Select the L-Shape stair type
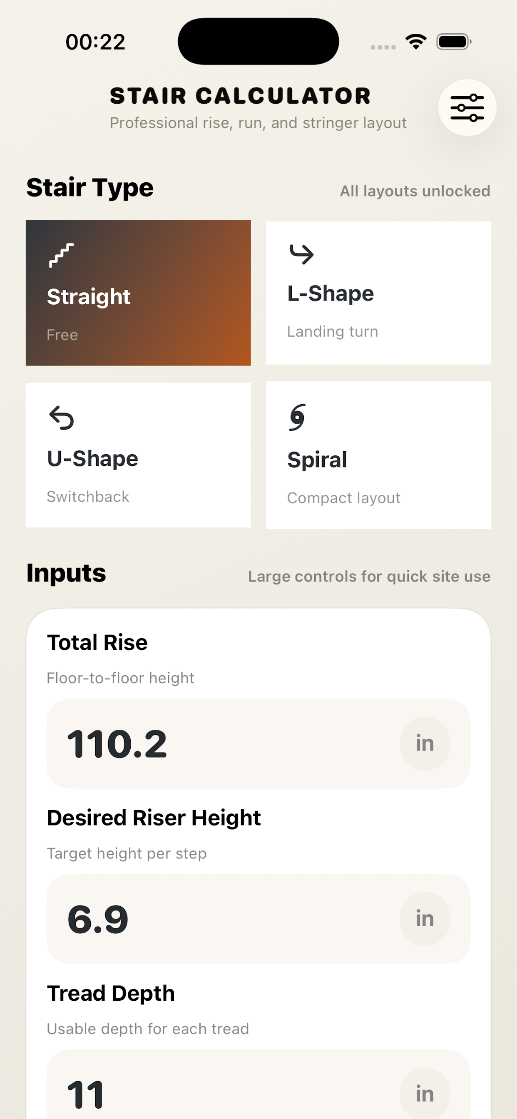Screen dimensions: 517x1119 [x=378, y=293]
